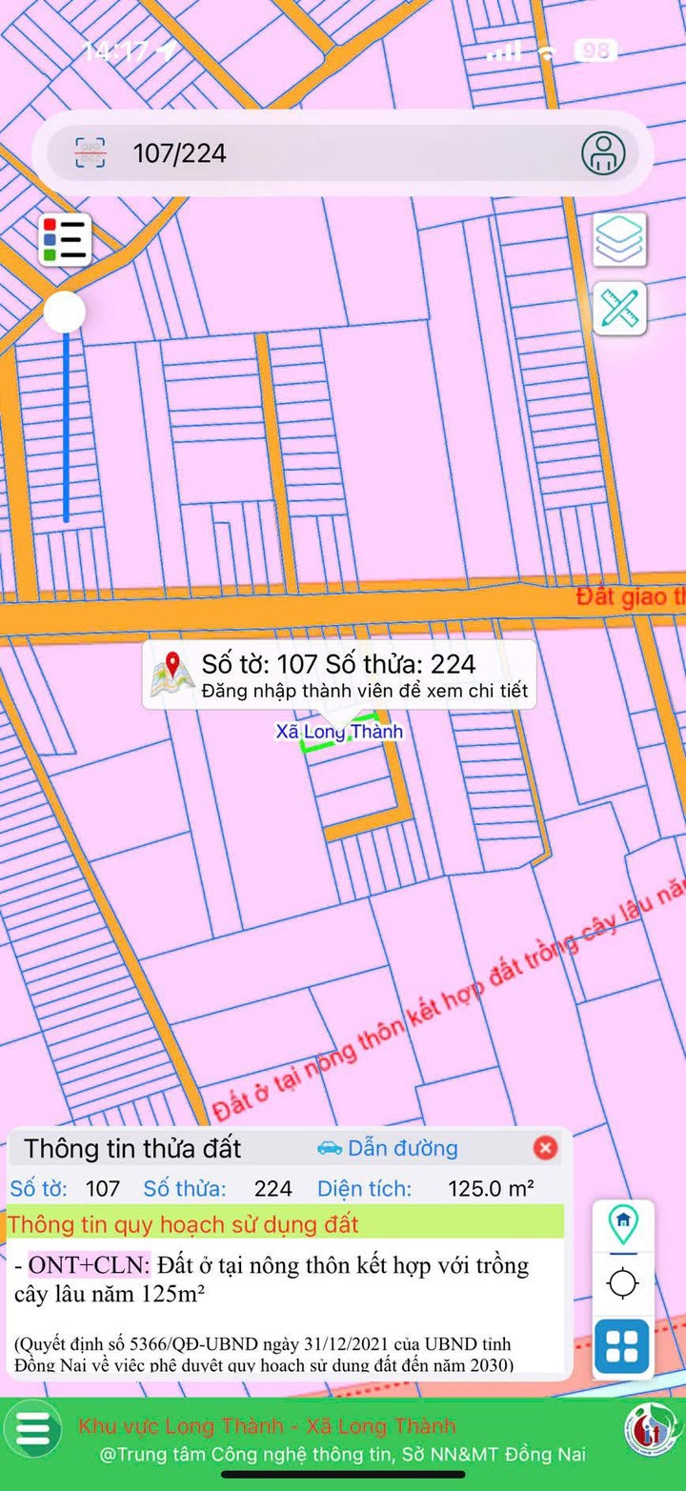Close the Thông tin thửa đất panel
Screen dimensions: 686x1491
[x=545, y=1148]
